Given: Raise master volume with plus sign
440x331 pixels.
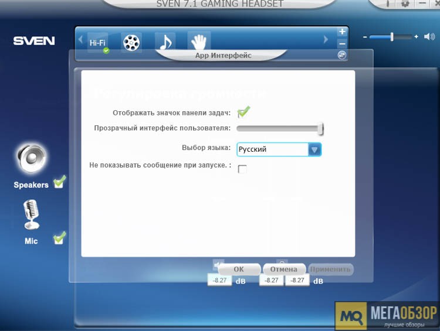Looking at the screenshot, I should (x=416, y=36).
